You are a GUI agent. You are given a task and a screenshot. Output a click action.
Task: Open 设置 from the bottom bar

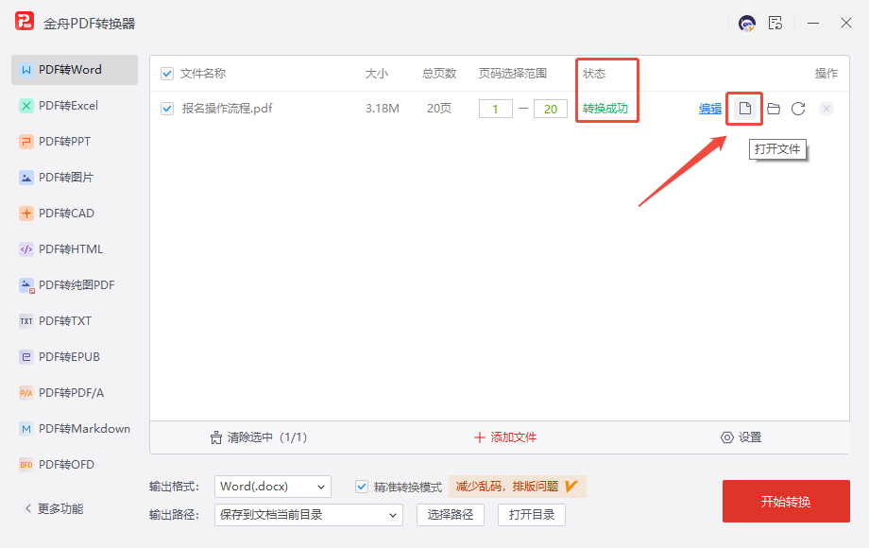pos(741,437)
